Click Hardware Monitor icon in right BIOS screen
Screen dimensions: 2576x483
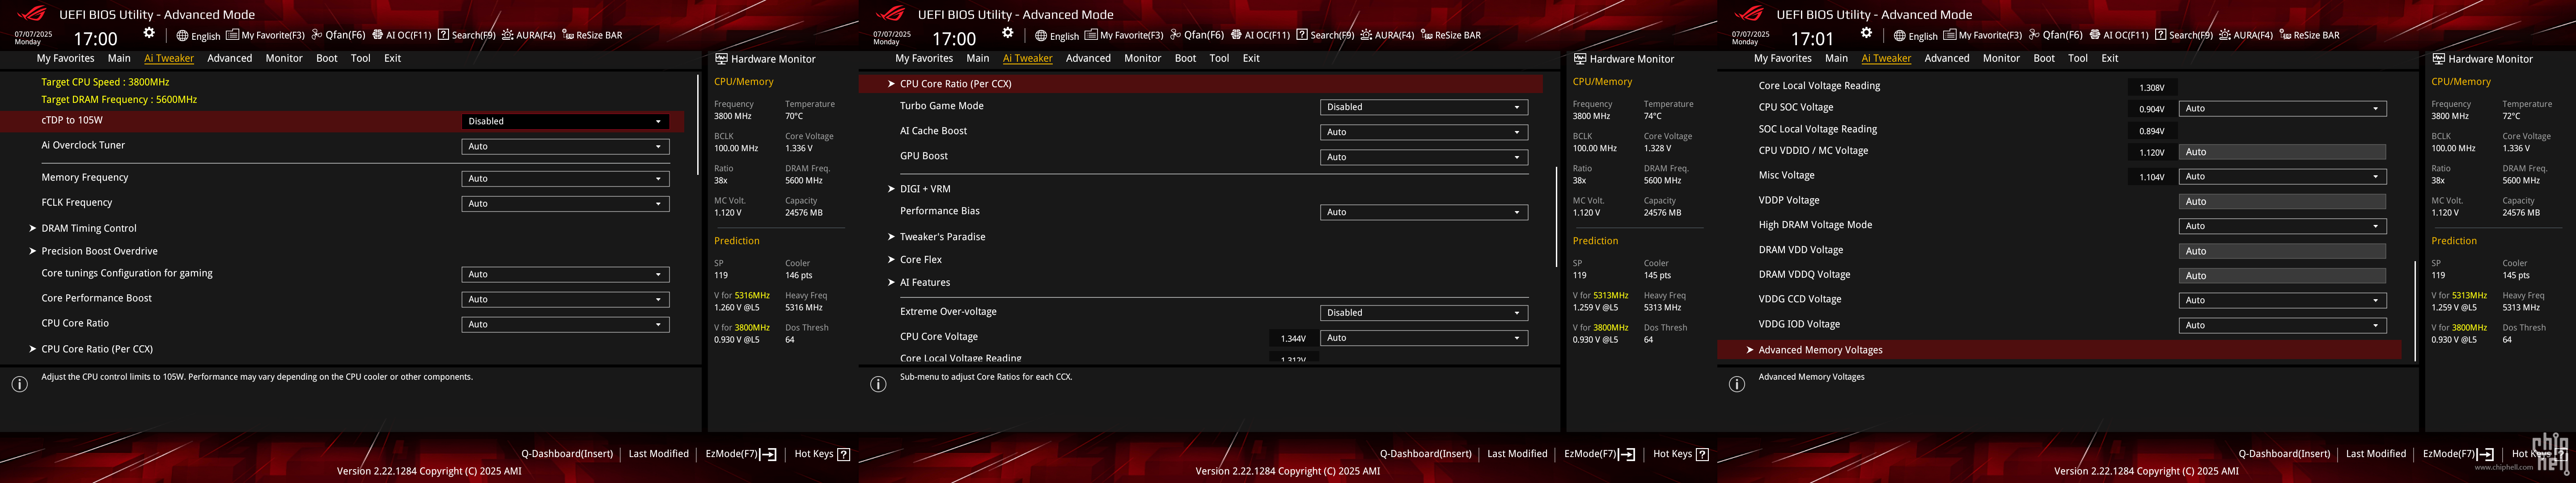[x=2439, y=59]
